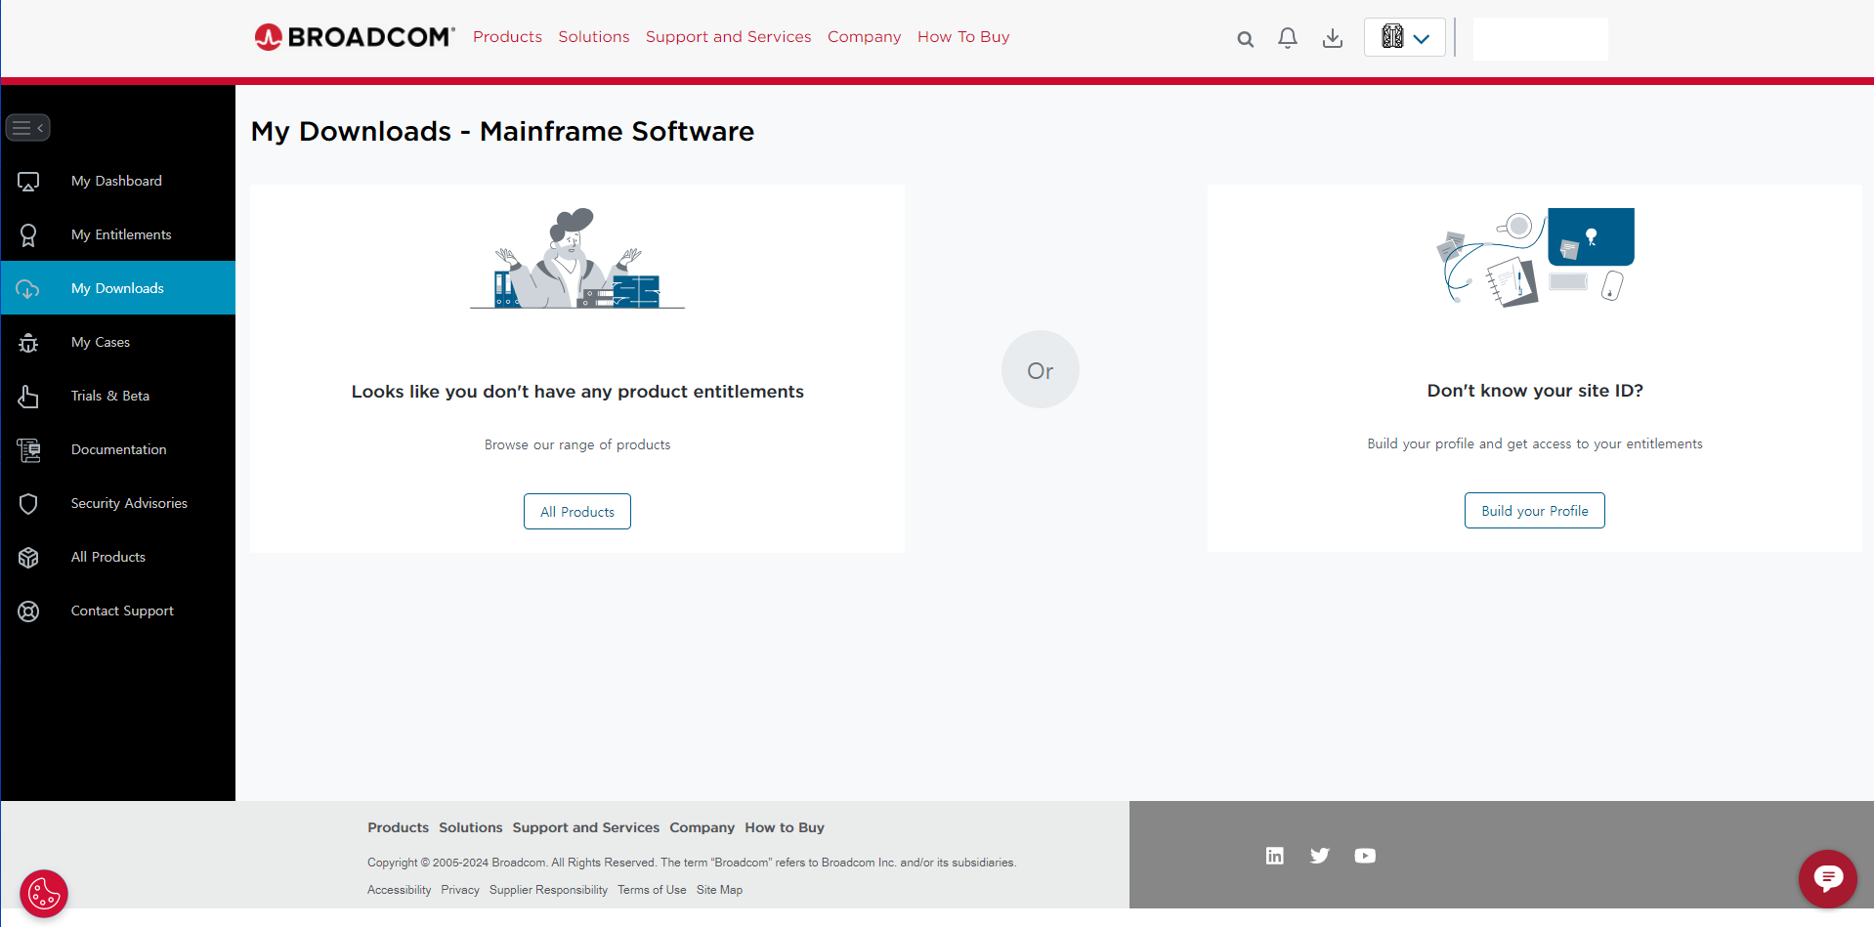This screenshot has height=927, width=1874.
Task: Open My Dashboard in sidebar
Action: (118, 181)
